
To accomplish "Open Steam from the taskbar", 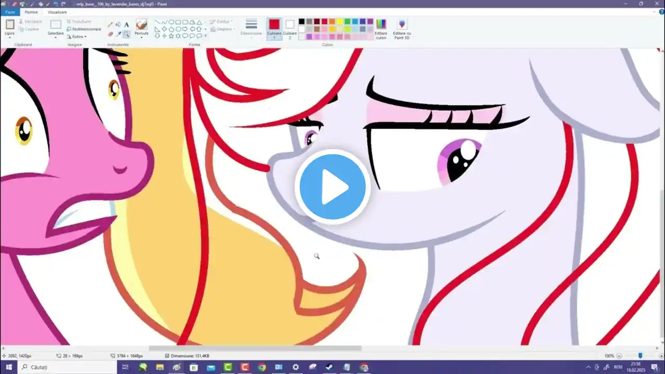I will [329, 367].
